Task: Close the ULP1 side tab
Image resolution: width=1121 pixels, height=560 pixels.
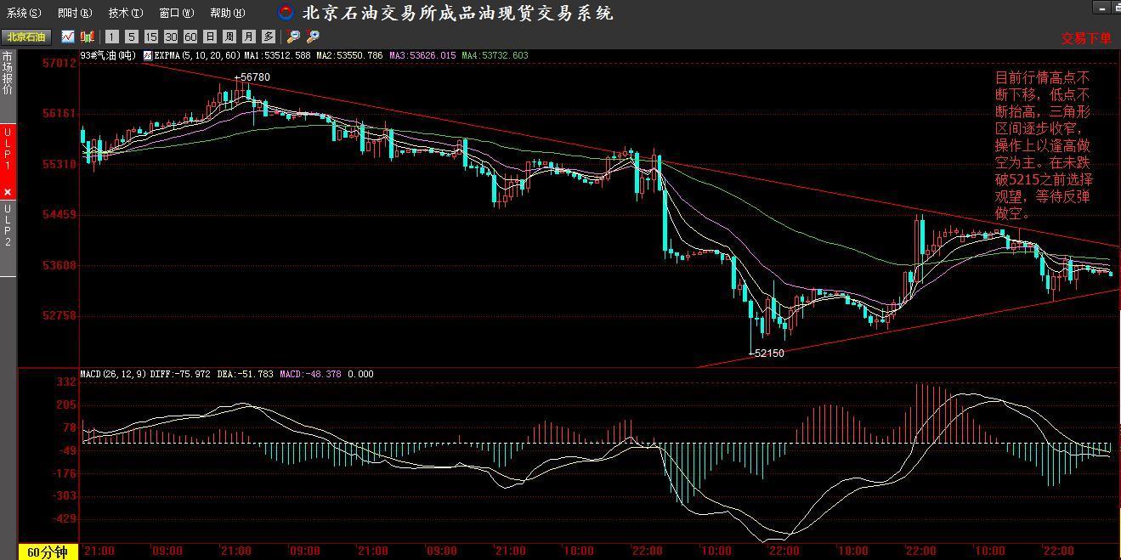Action: click(8, 192)
